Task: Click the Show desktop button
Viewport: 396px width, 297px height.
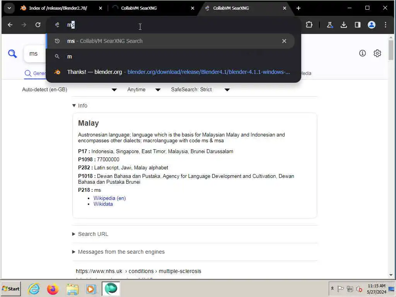Action: (392, 288)
